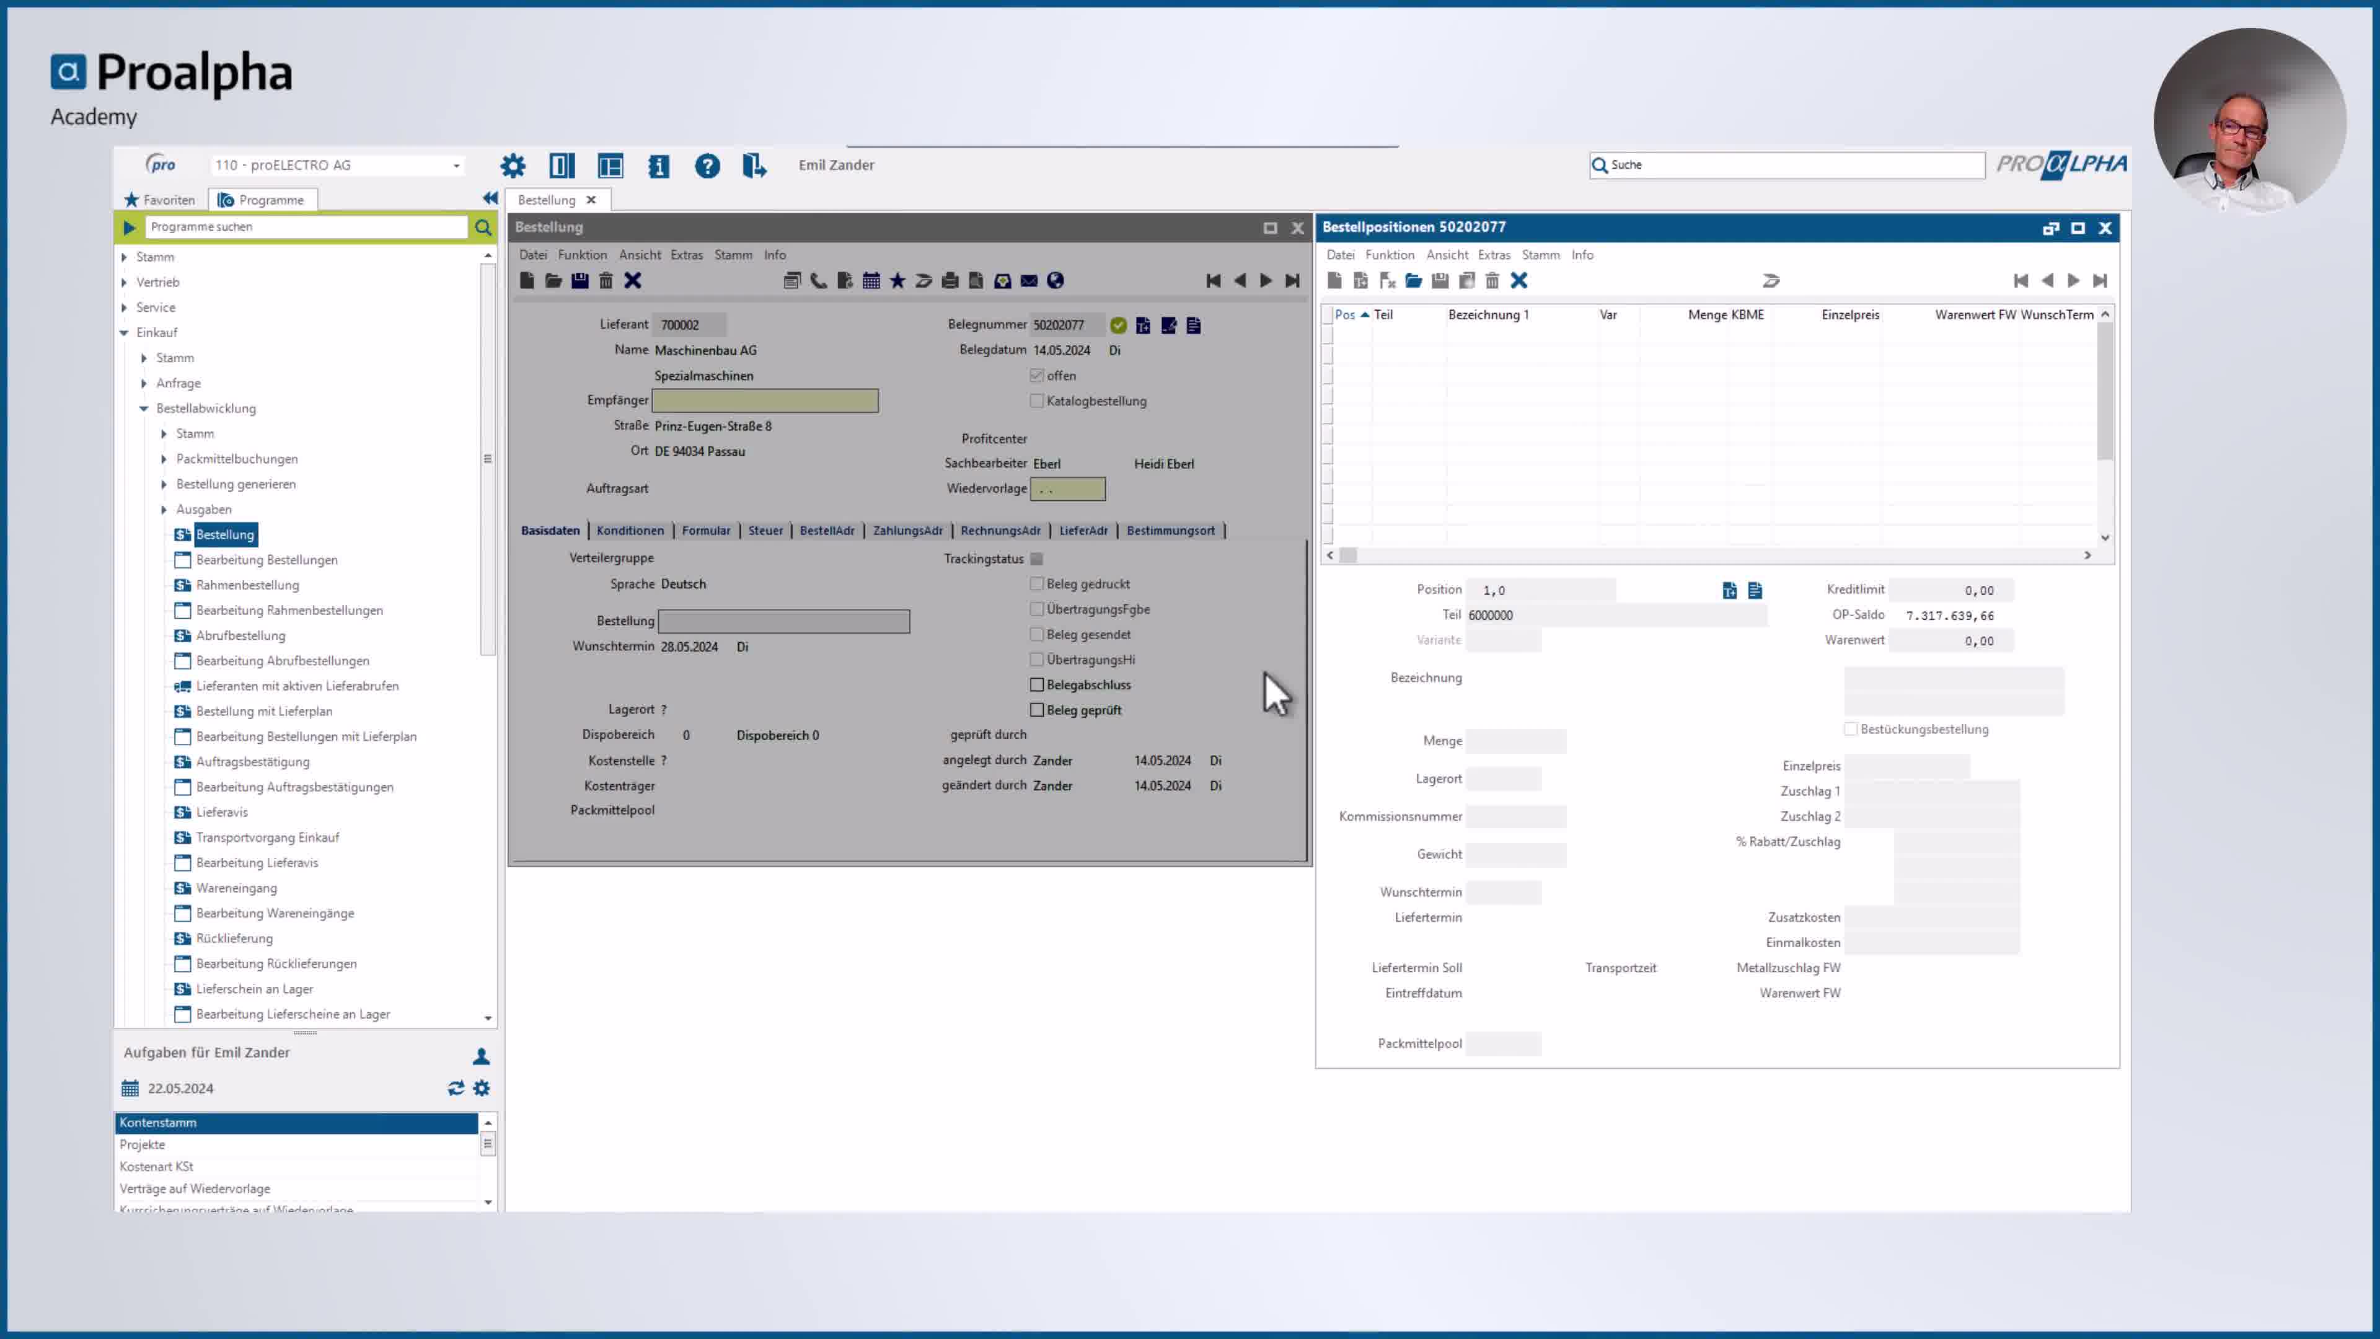The image size is (2380, 1339).
Task: Click green check icon next to Belegnummer
Action: 1118,325
